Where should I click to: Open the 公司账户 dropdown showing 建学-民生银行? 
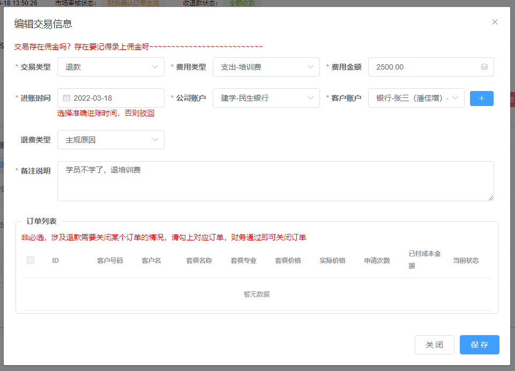pyautogui.click(x=266, y=98)
